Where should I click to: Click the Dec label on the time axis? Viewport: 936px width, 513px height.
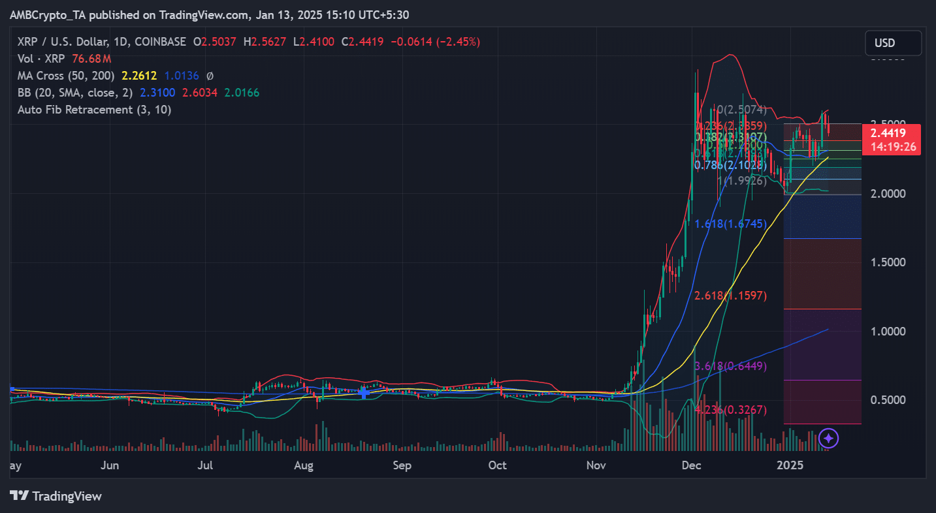click(690, 465)
